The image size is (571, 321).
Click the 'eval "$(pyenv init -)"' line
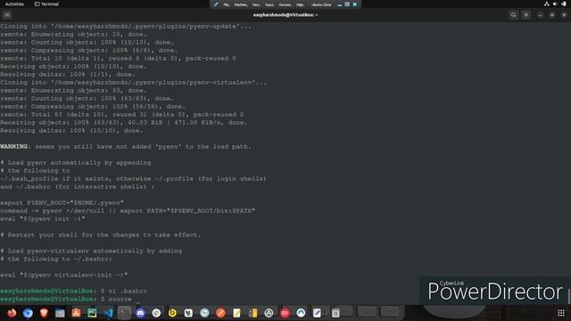[x=43, y=218]
